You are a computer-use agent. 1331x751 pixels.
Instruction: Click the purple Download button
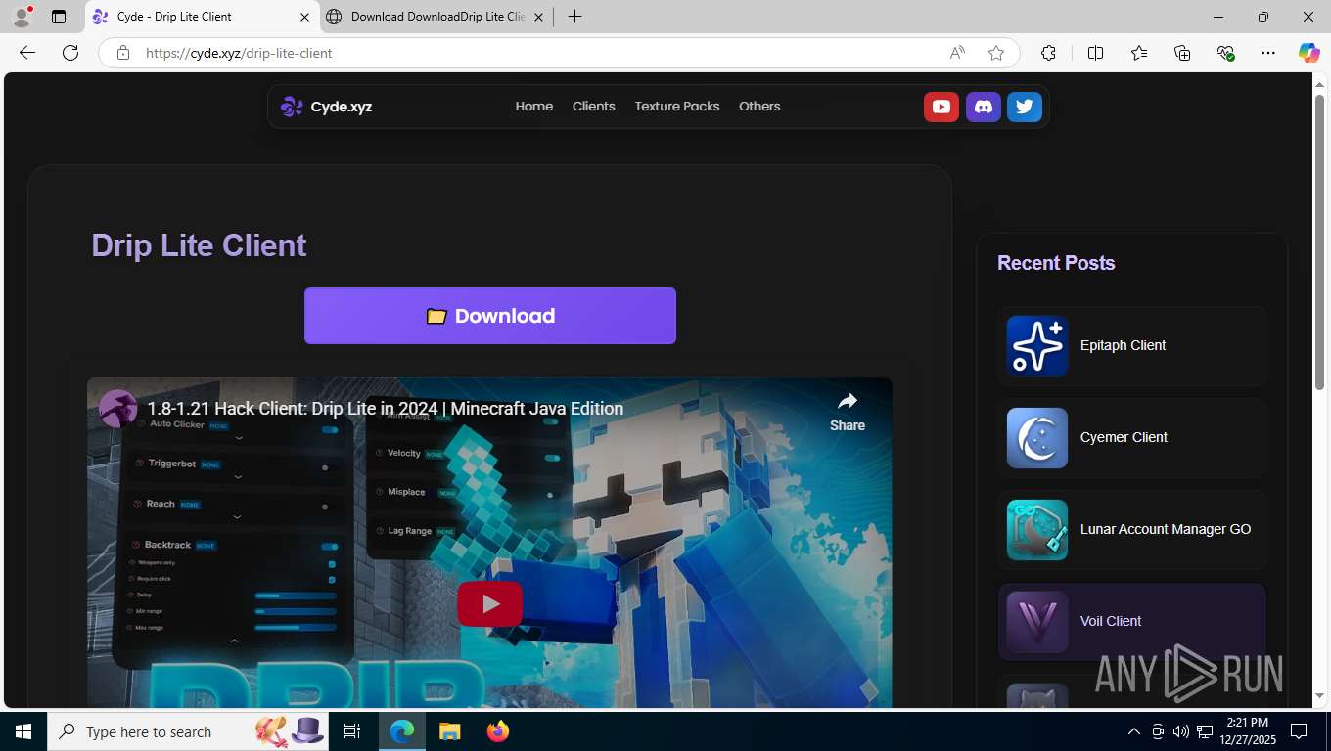[490, 316]
